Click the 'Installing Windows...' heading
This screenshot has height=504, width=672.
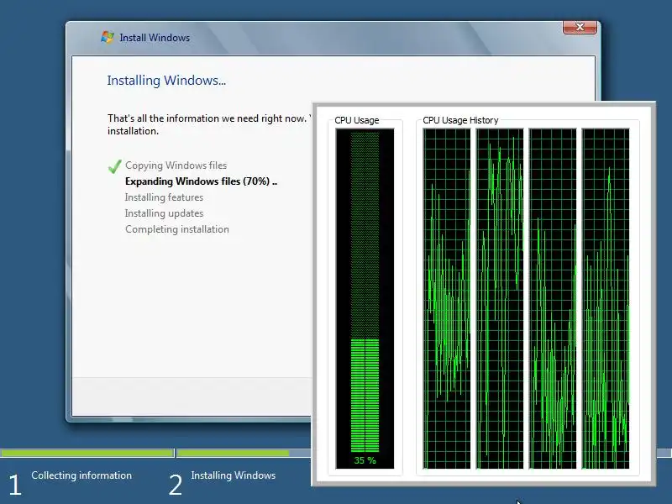coord(166,80)
